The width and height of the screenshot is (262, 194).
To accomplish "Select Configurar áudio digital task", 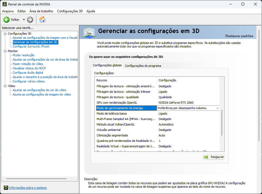I will (28, 73).
